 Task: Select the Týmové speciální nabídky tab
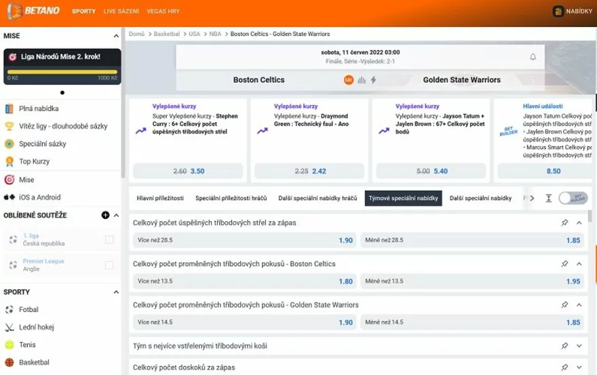[403, 198]
